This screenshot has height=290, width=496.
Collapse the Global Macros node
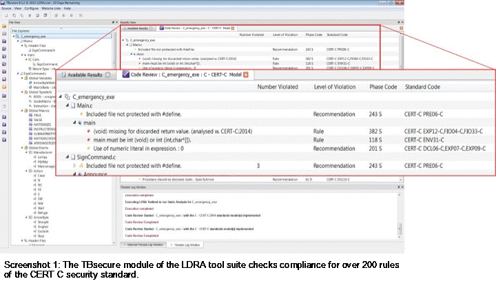pyautogui.click(x=22, y=111)
